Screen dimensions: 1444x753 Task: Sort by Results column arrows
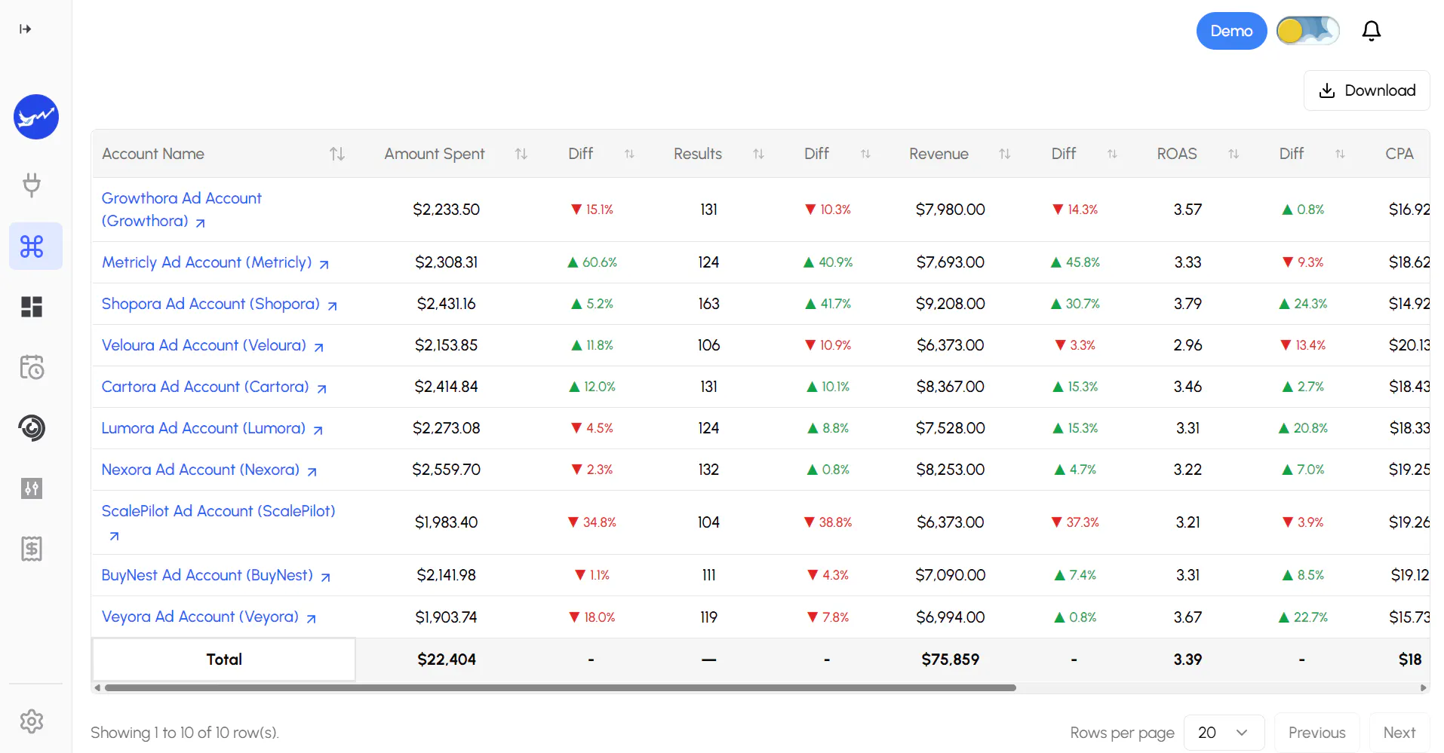click(759, 154)
